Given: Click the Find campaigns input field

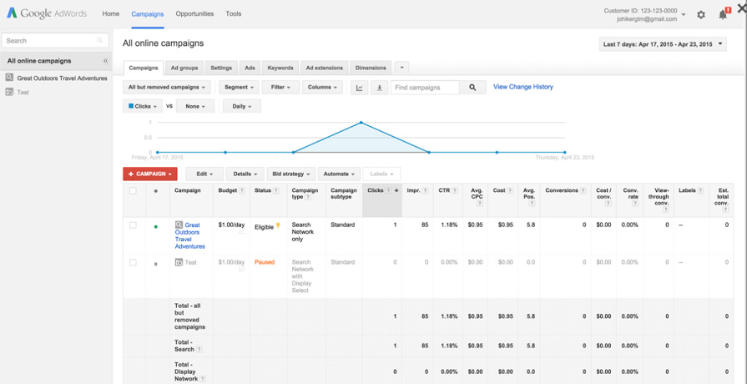Looking at the screenshot, I should click(x=425, y=88).
